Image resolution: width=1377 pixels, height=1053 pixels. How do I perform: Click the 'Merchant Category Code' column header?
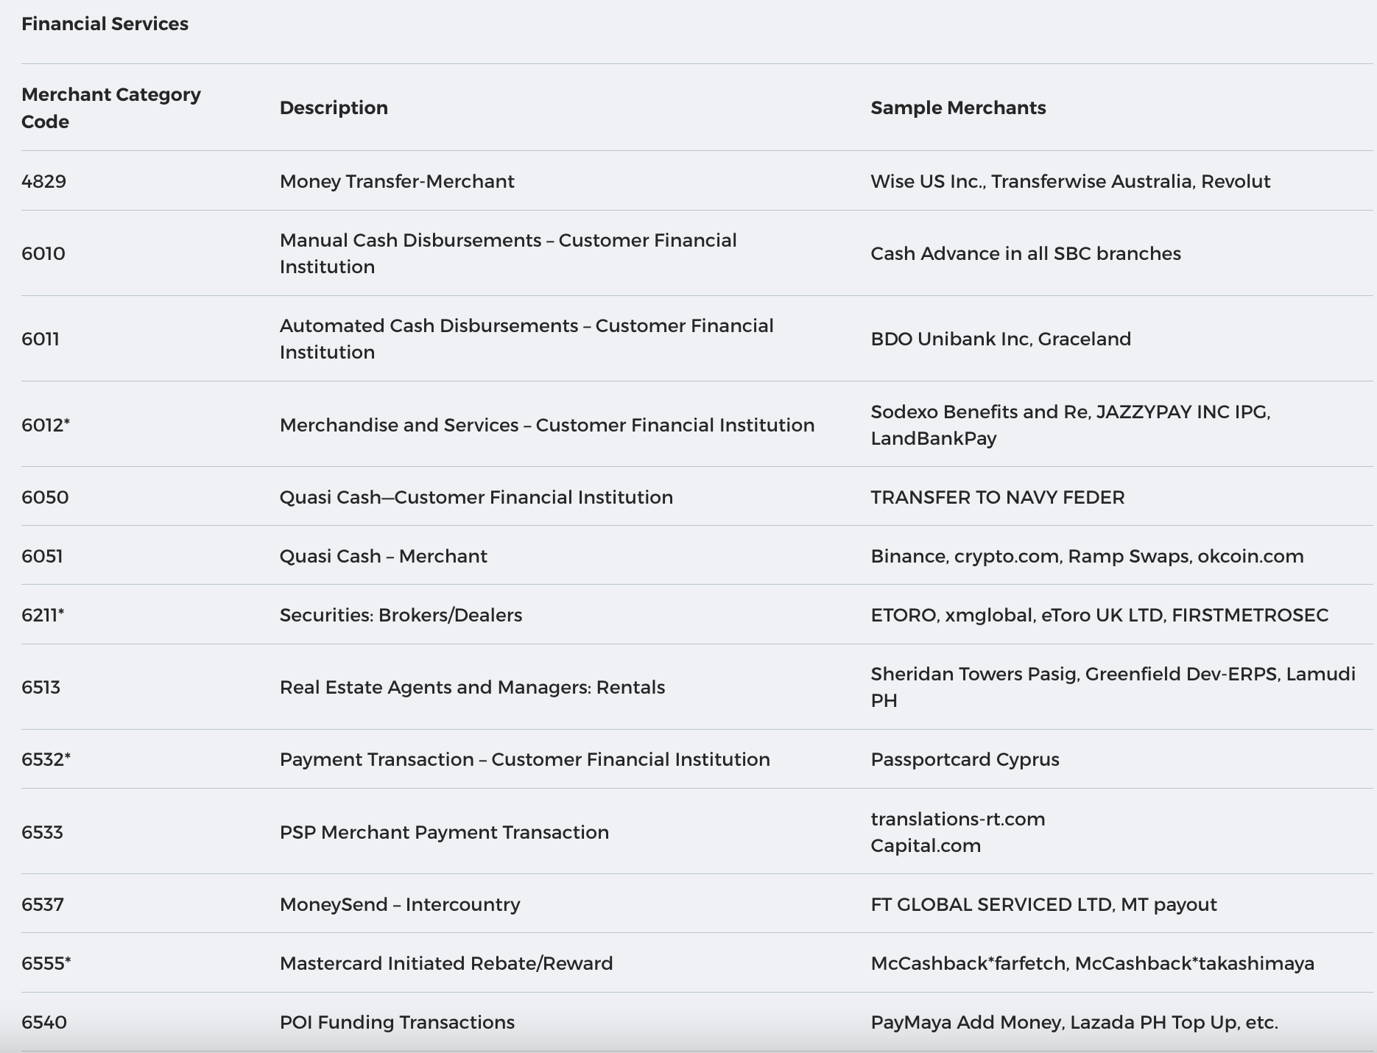click(x=111, y=108)
